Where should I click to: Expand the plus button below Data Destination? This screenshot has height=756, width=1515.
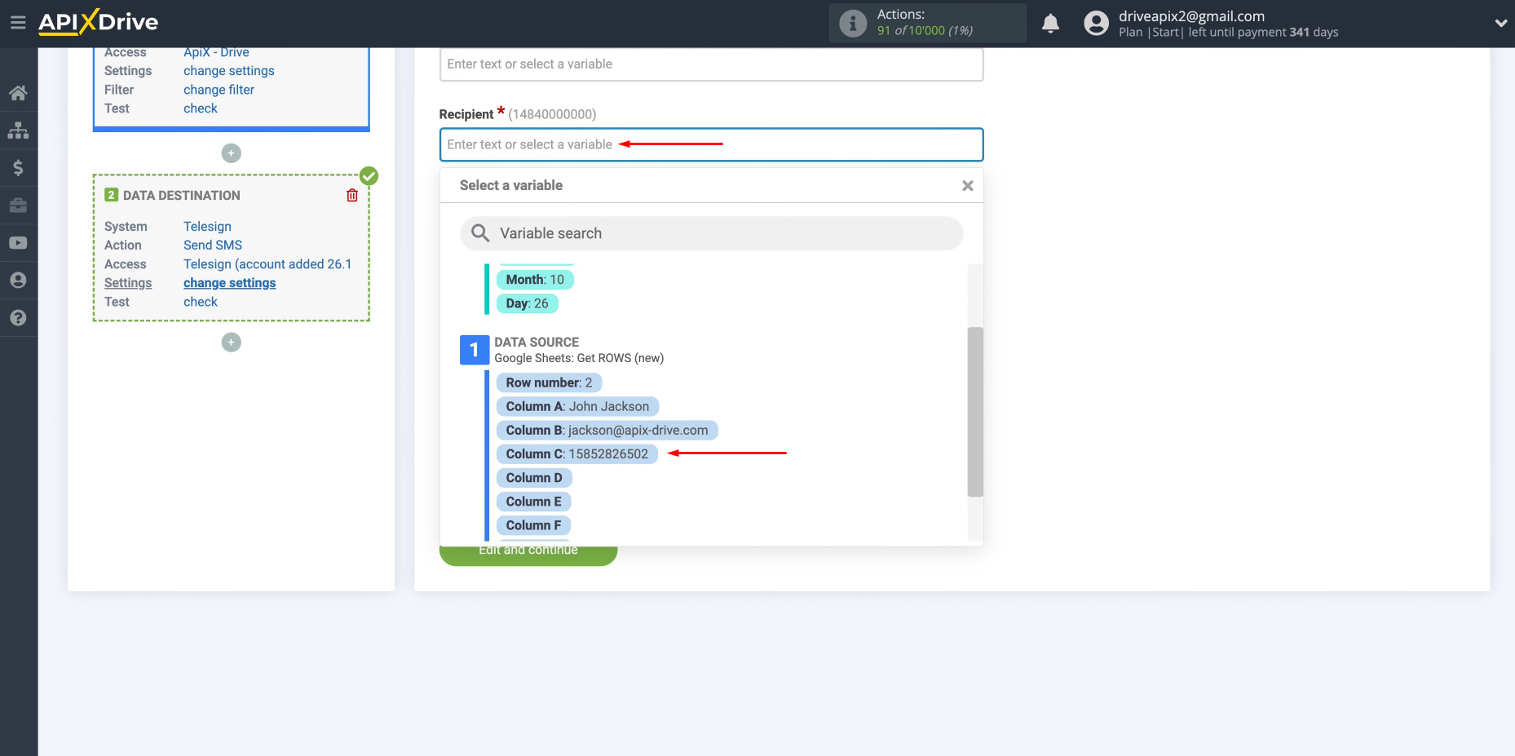231,342
